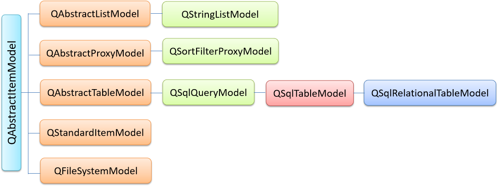Select the QSortFilterProxyModel box
The height and width of the screenshot is (186, 498).
[220, 51]
